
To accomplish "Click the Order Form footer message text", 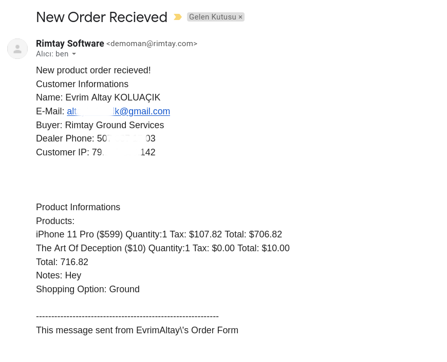I will 137,330.
